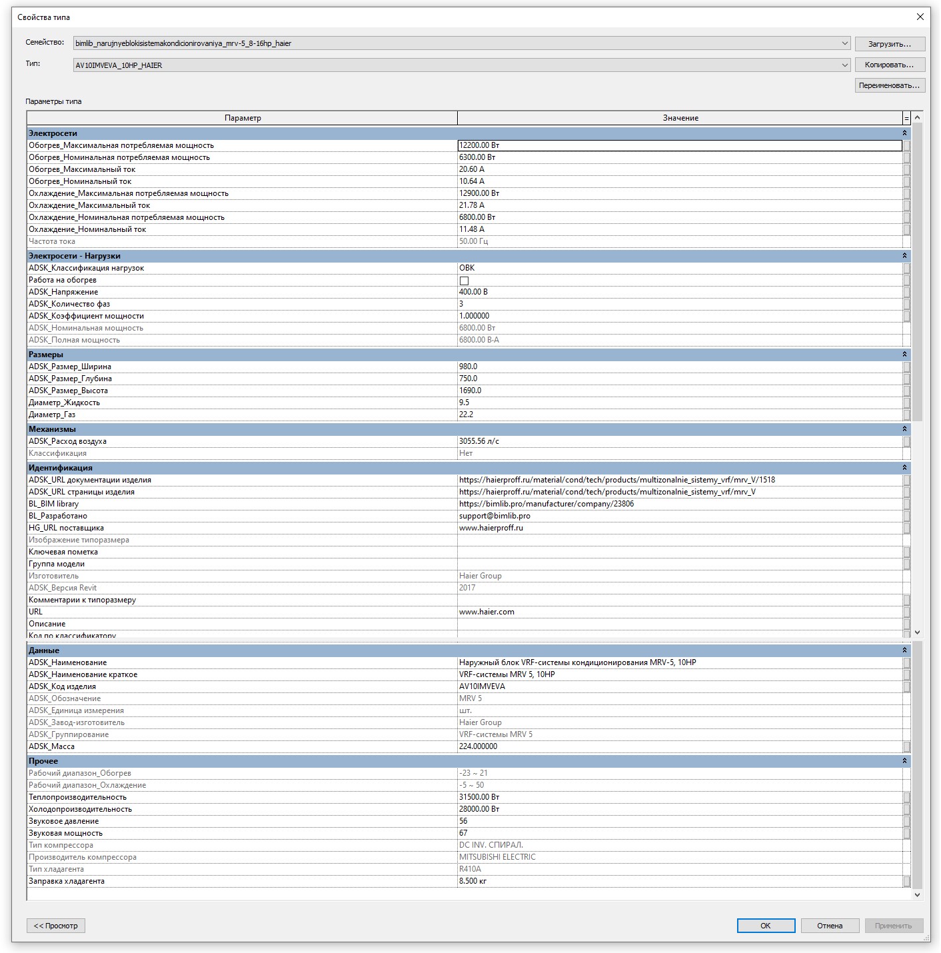Screen dimensions: 941x953
Task: Click the '=' column header button
Action: (x=906, y=118)
